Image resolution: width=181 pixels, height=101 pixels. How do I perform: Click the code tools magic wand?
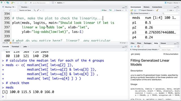point(38,10)
